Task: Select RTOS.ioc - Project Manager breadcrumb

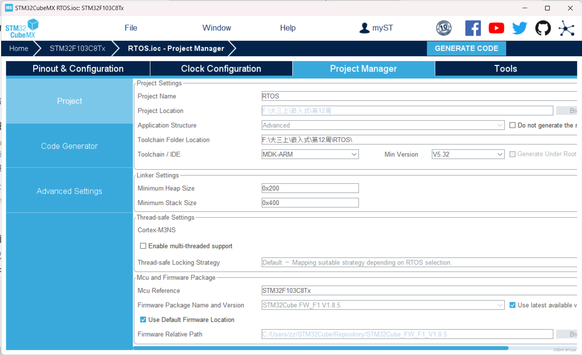Action: point(176,48)
